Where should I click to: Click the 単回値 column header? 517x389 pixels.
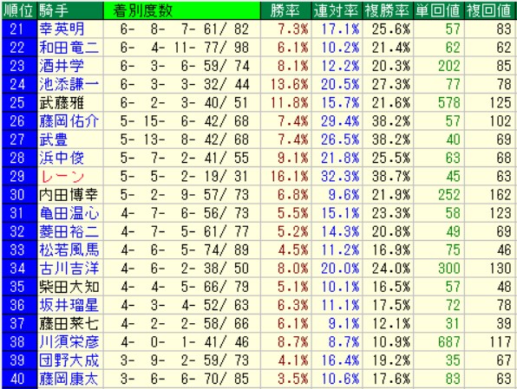[x=438, y=11]
